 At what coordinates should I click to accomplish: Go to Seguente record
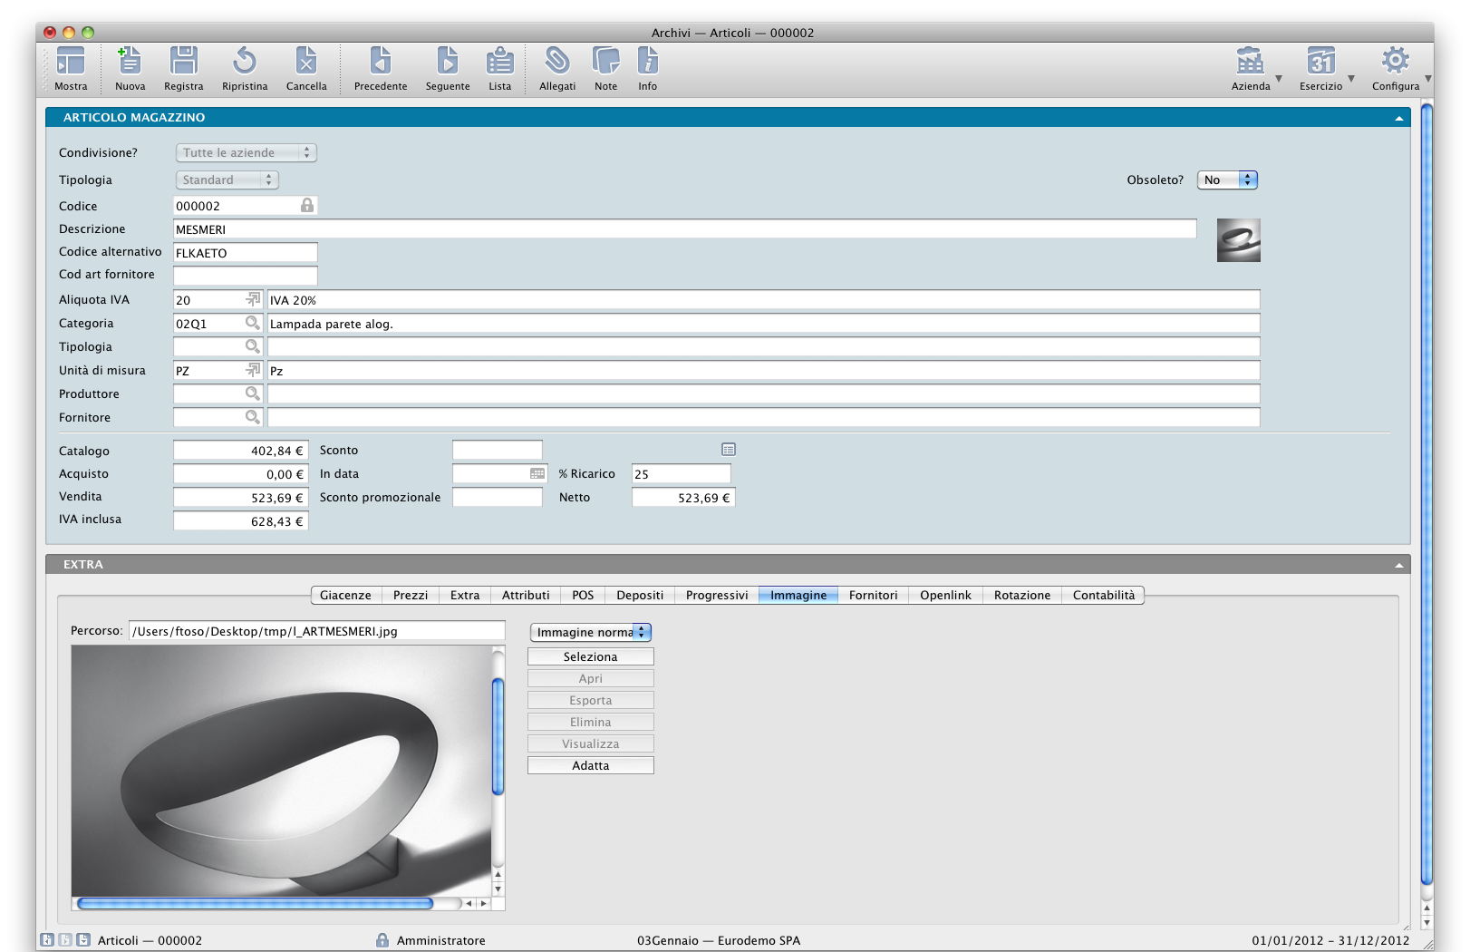[x=447, y=62]
